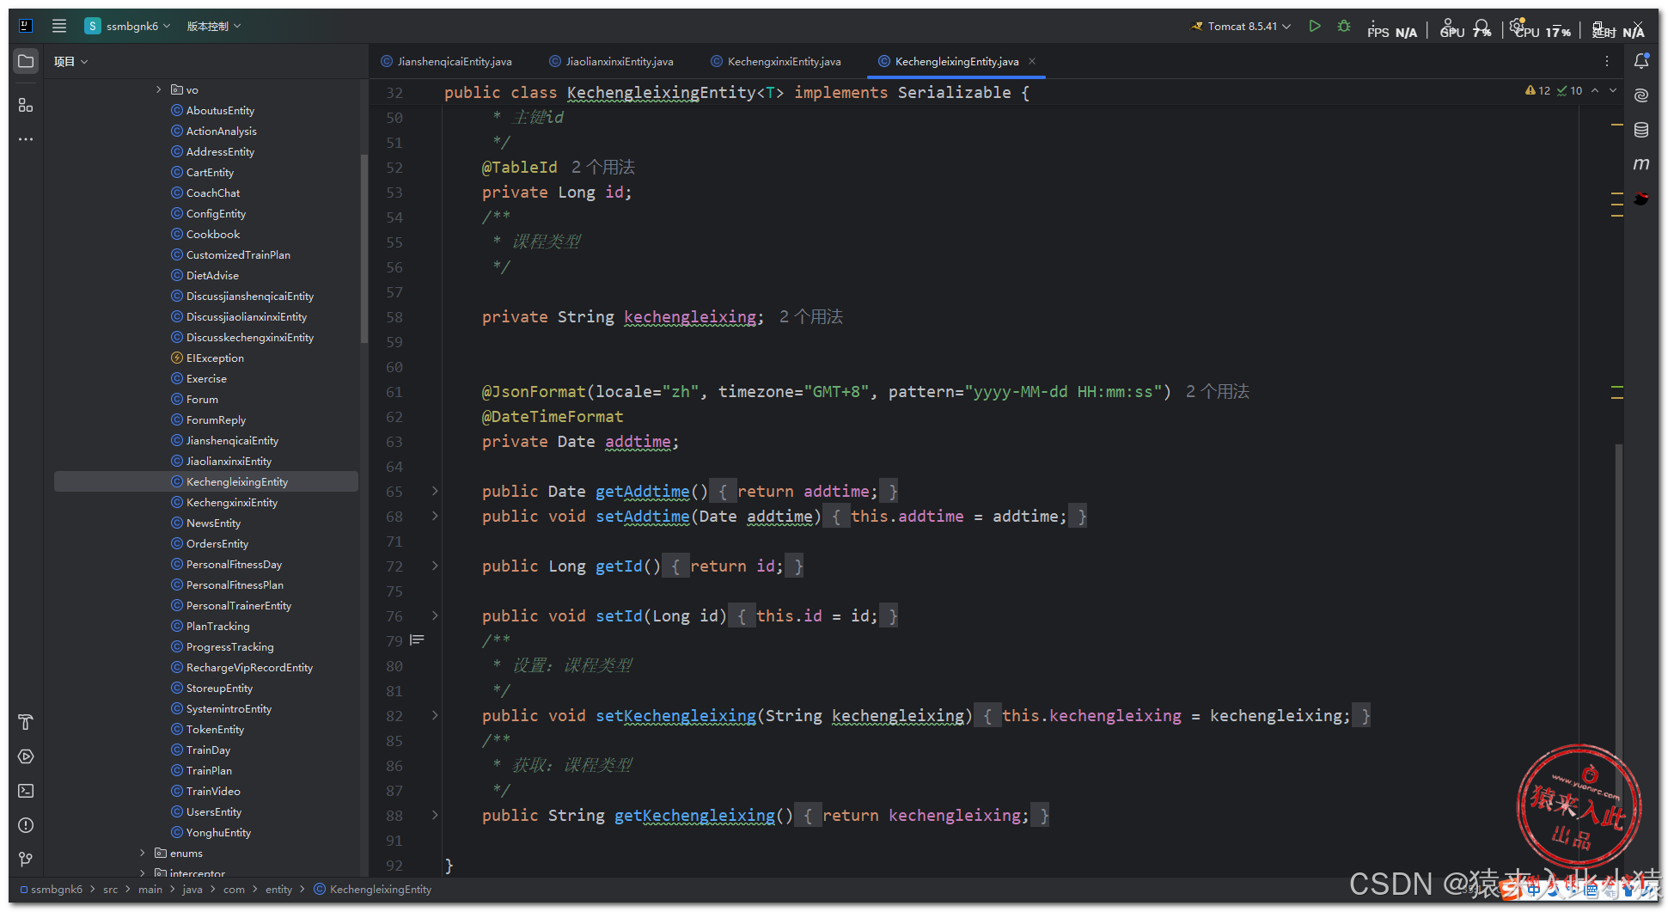Expand the folded getKechengleixing method on line 88
The width and height of the screenshot is (1668, 912).
click(x=435, y=815)
